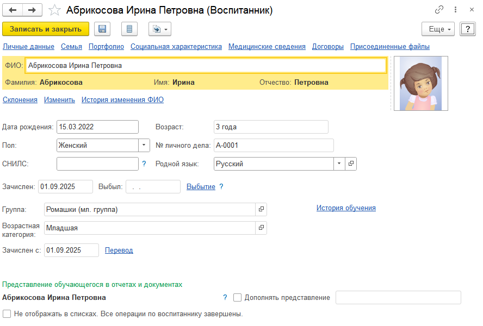Screen dimensions: 483x326
Task: Click the forward navigation arrow
Action: click(x=32, y=10)
